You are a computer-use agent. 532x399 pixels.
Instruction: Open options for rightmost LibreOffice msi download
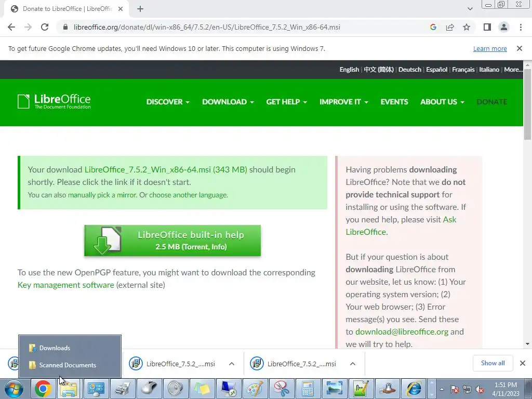353,364
